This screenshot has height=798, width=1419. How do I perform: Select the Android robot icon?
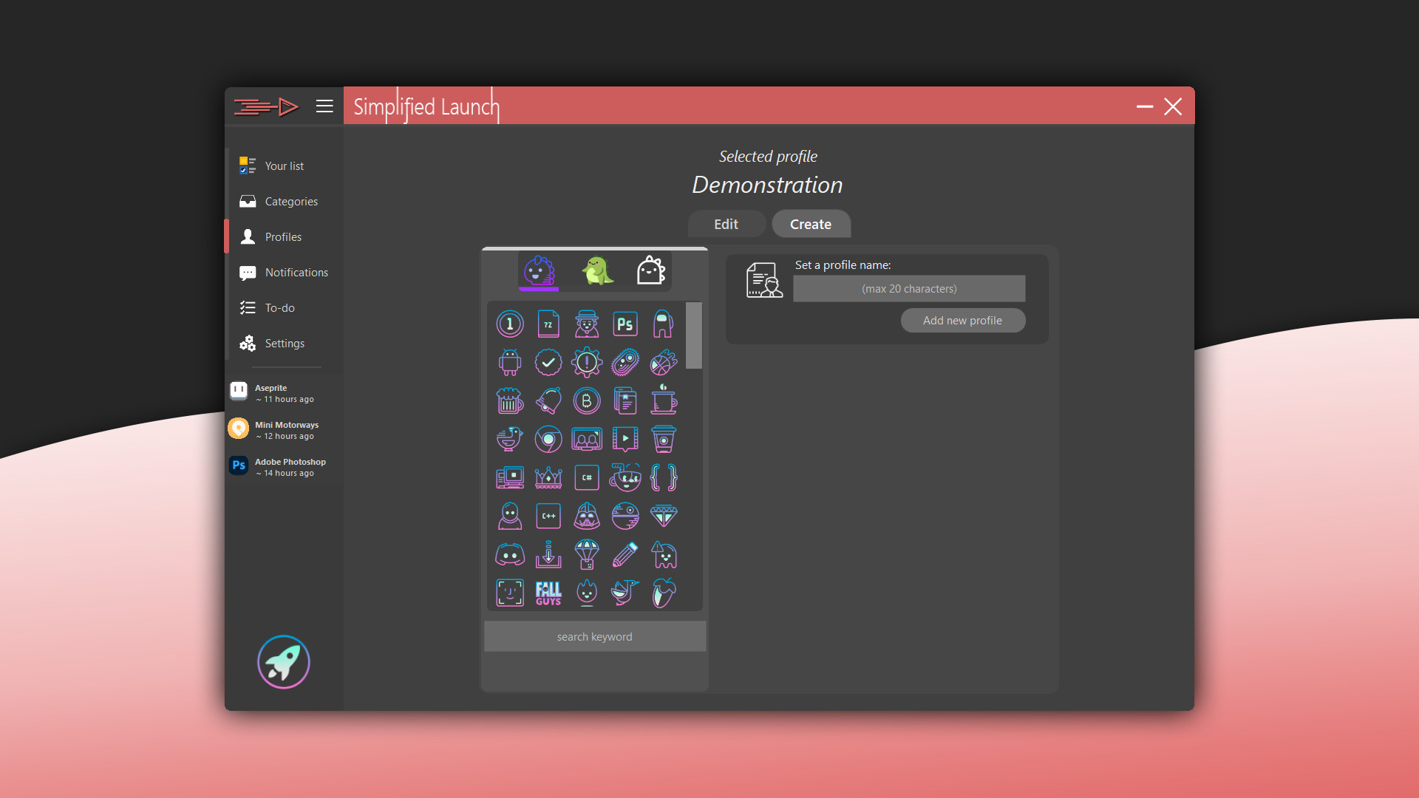pyautogui.click(x=510, y=362)
